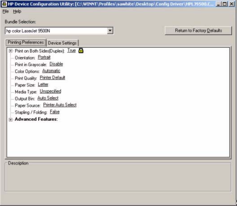Open the Help menu
237x206 pixels.
pyautogui.click(x=17, y=11)
